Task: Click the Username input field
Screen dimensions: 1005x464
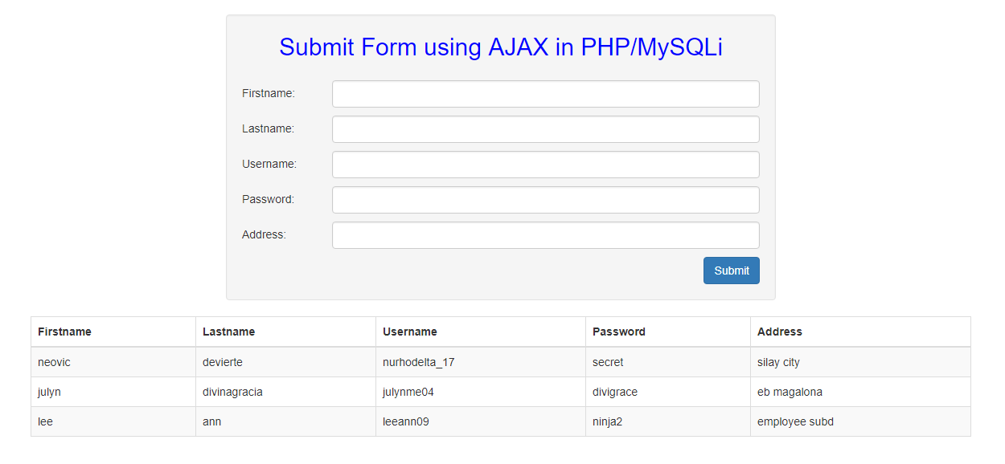Action: click(545, 165)
